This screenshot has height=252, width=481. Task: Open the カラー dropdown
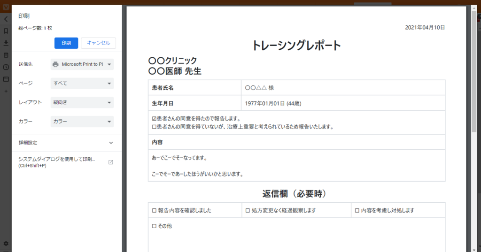point(82,122)
